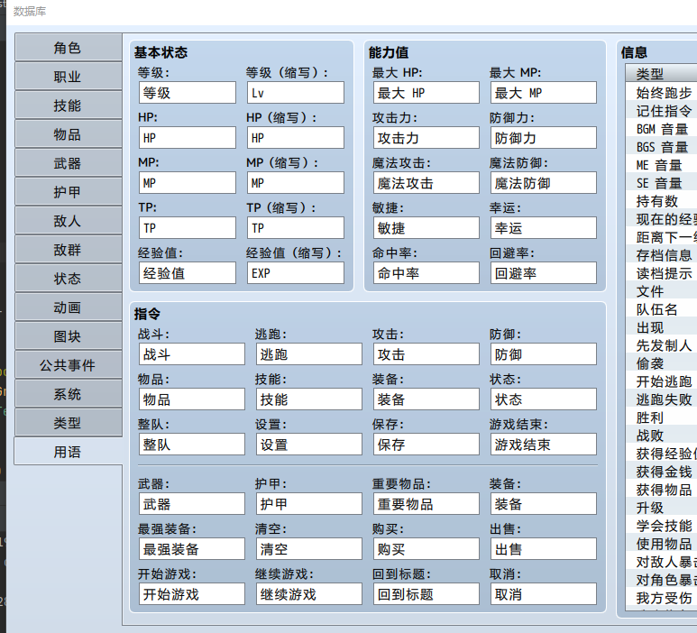Open the 类型 tab in the sidebar
697x633 pixels.
click(69, 423)
